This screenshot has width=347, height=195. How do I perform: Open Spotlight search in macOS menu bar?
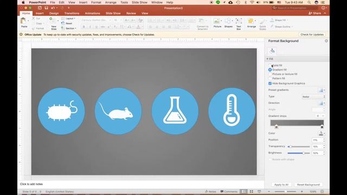[309, 2]
